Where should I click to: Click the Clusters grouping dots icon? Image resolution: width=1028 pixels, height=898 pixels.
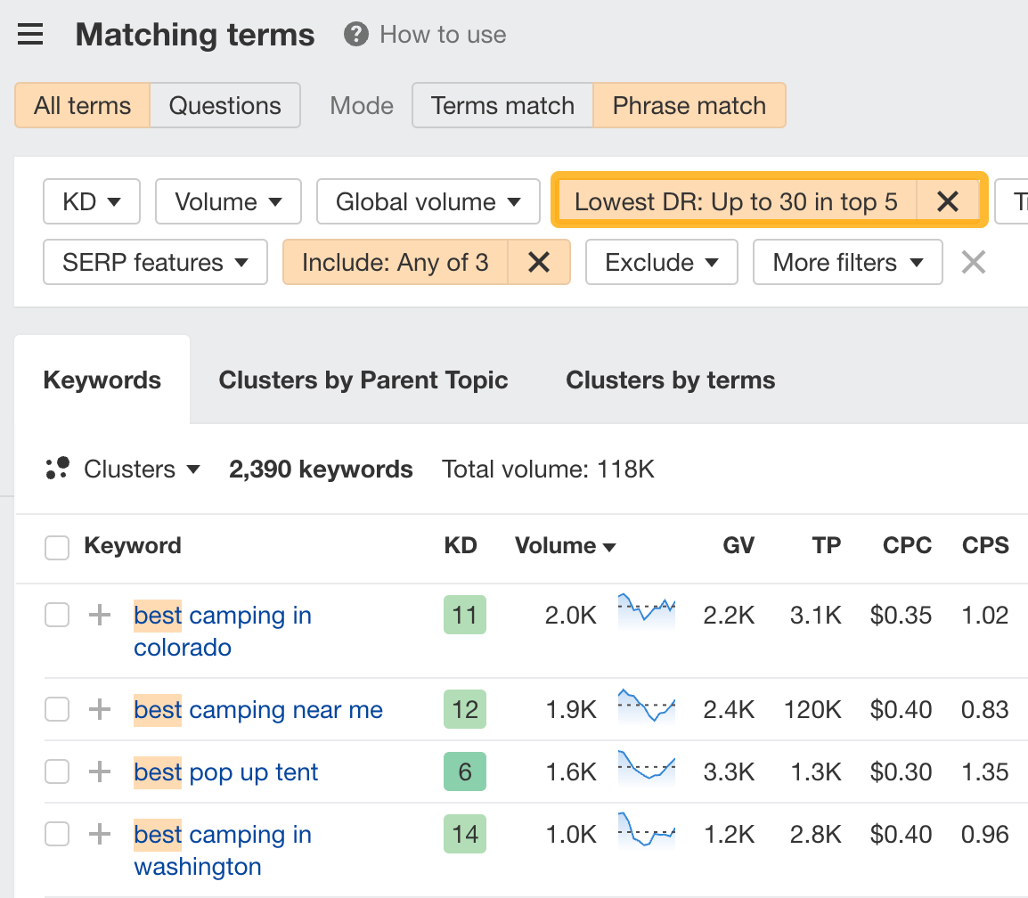click(57, 468)
